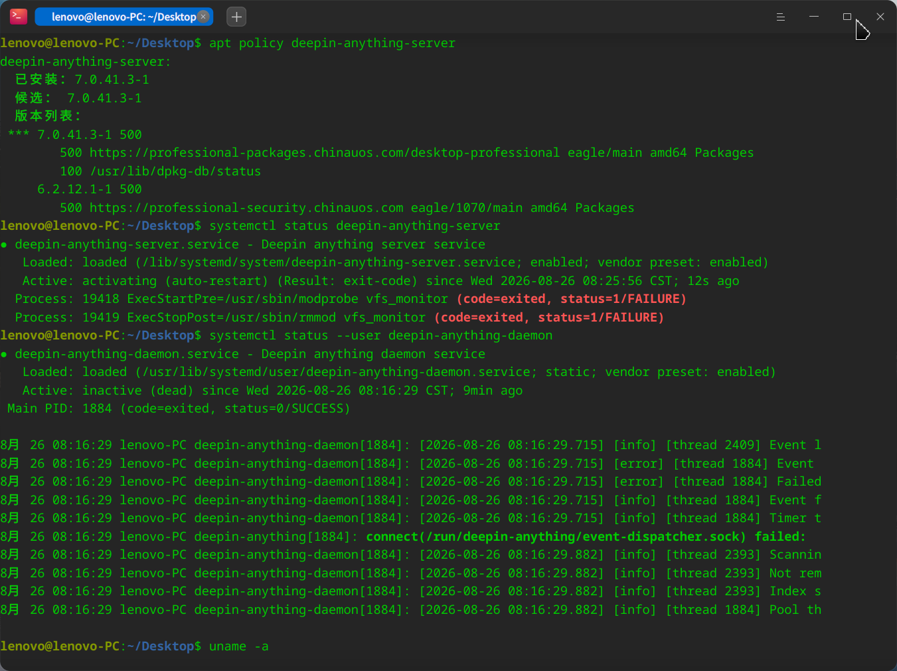Click the "Timer t" log line
The image size is (897, 671).
point(411,518)
